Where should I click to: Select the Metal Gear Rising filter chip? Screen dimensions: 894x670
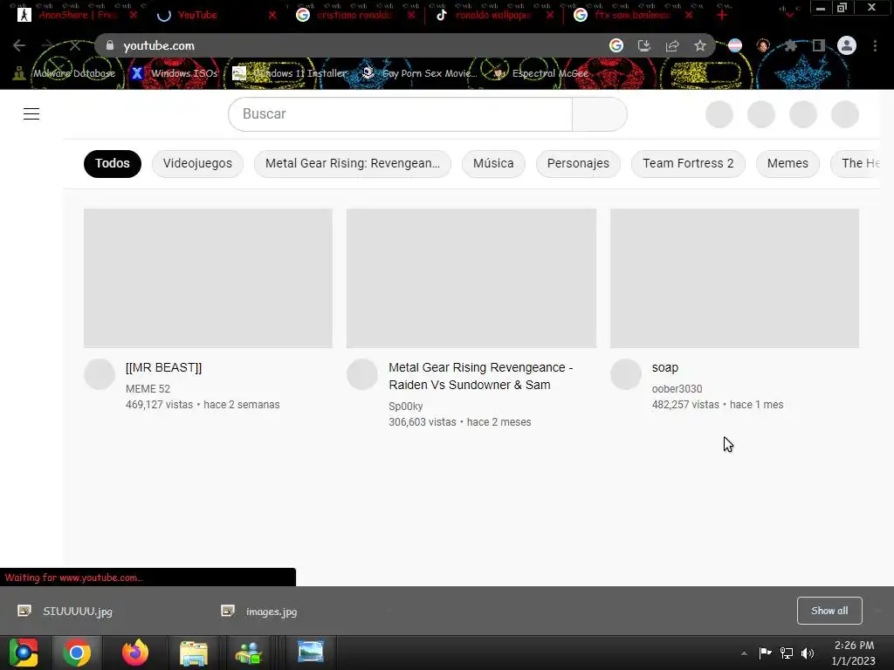coord(353,163)
